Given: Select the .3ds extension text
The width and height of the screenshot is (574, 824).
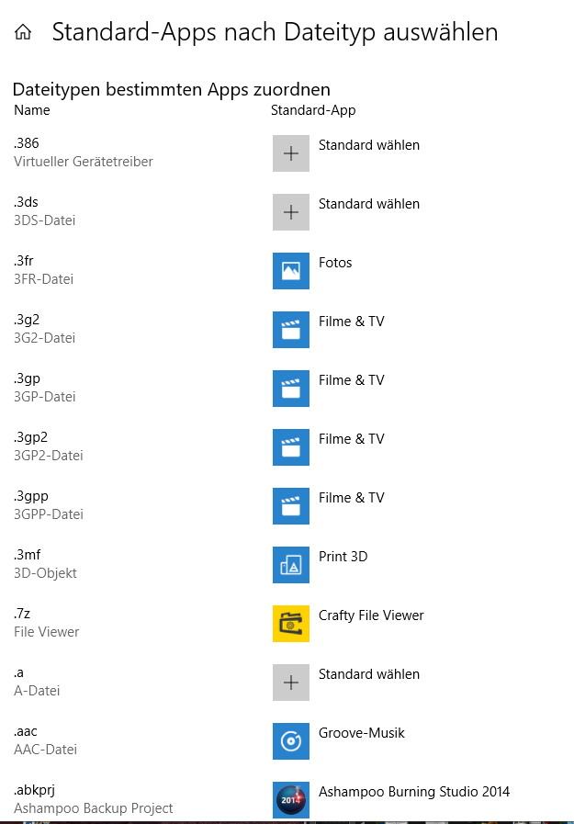Looking at the screenshot, I should [27, 202].
